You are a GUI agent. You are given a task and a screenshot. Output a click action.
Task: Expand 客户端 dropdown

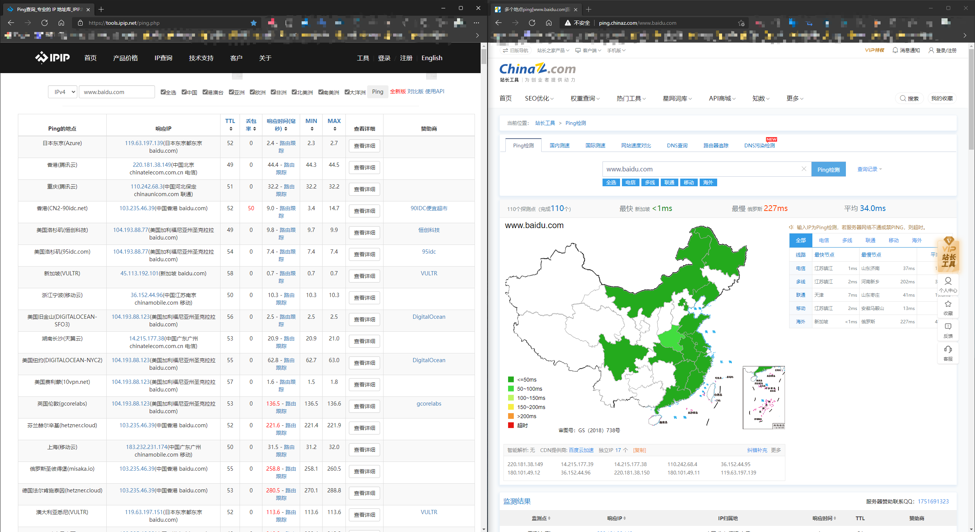[x=588, y=50]
